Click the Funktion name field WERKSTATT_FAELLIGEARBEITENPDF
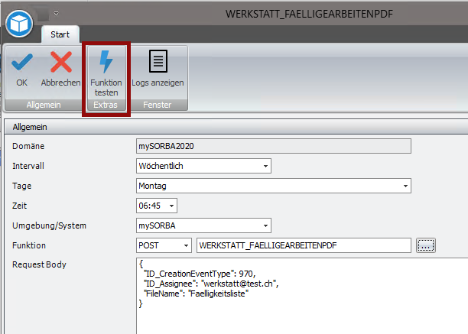 [x=304, y=245]
